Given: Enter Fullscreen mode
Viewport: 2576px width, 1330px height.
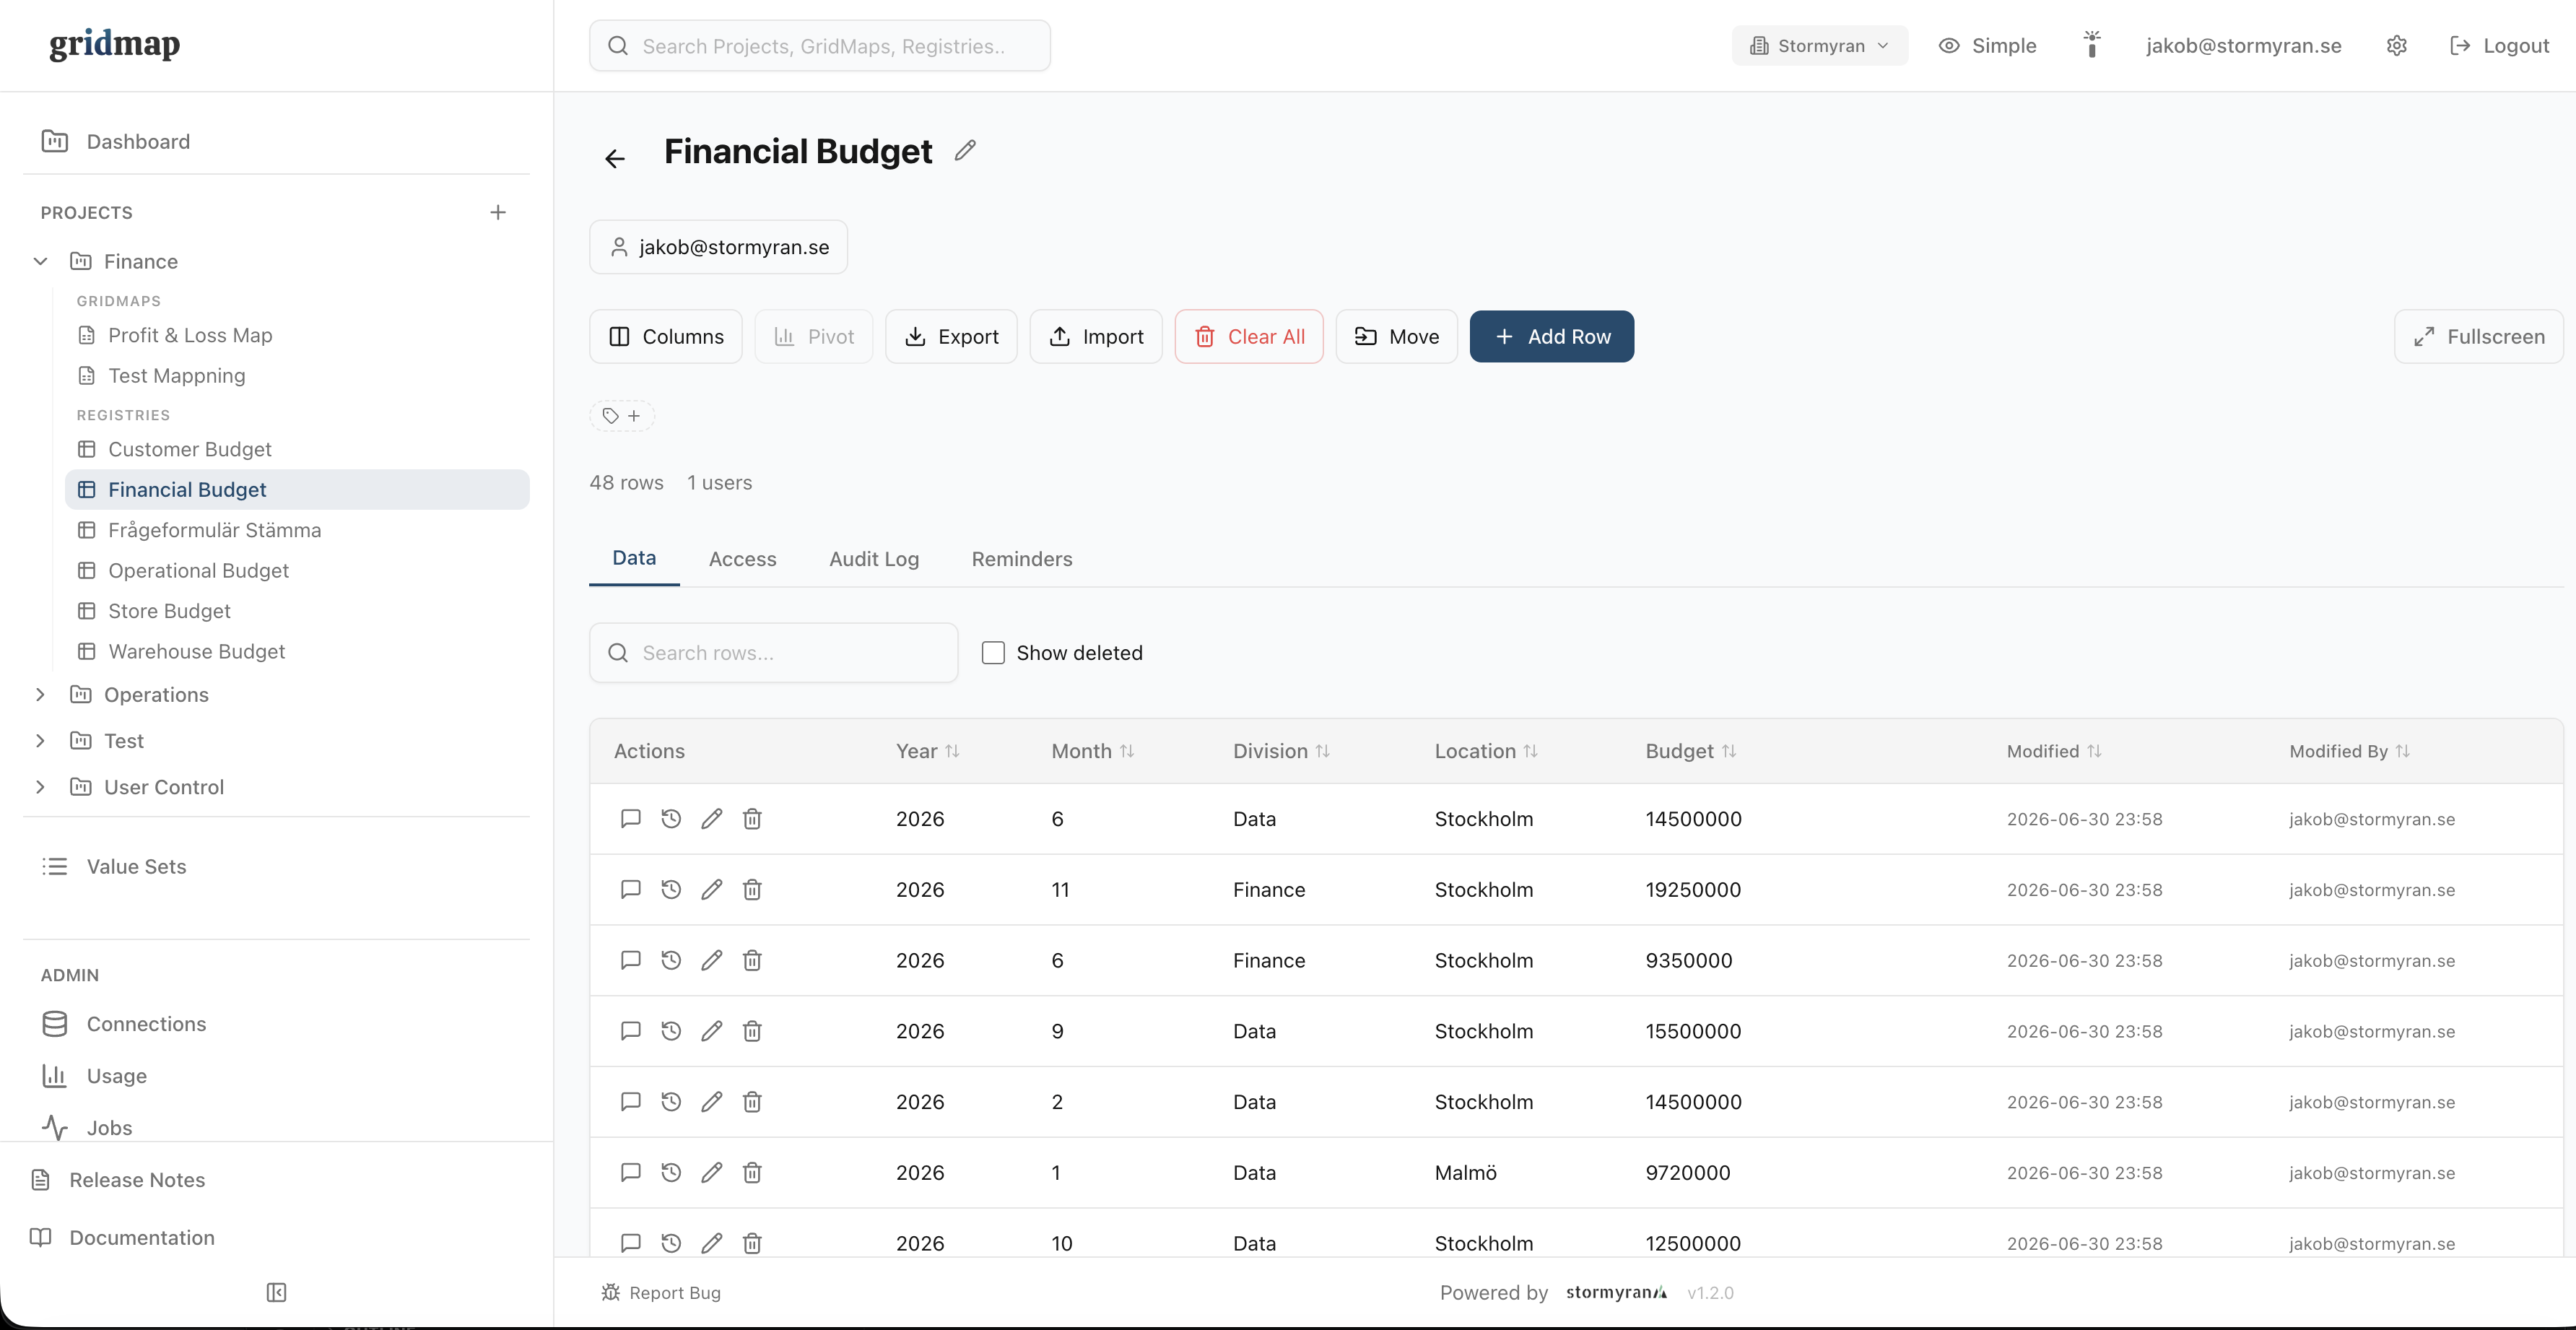Looking at the screenshot, I should (x=2478, y=337).
